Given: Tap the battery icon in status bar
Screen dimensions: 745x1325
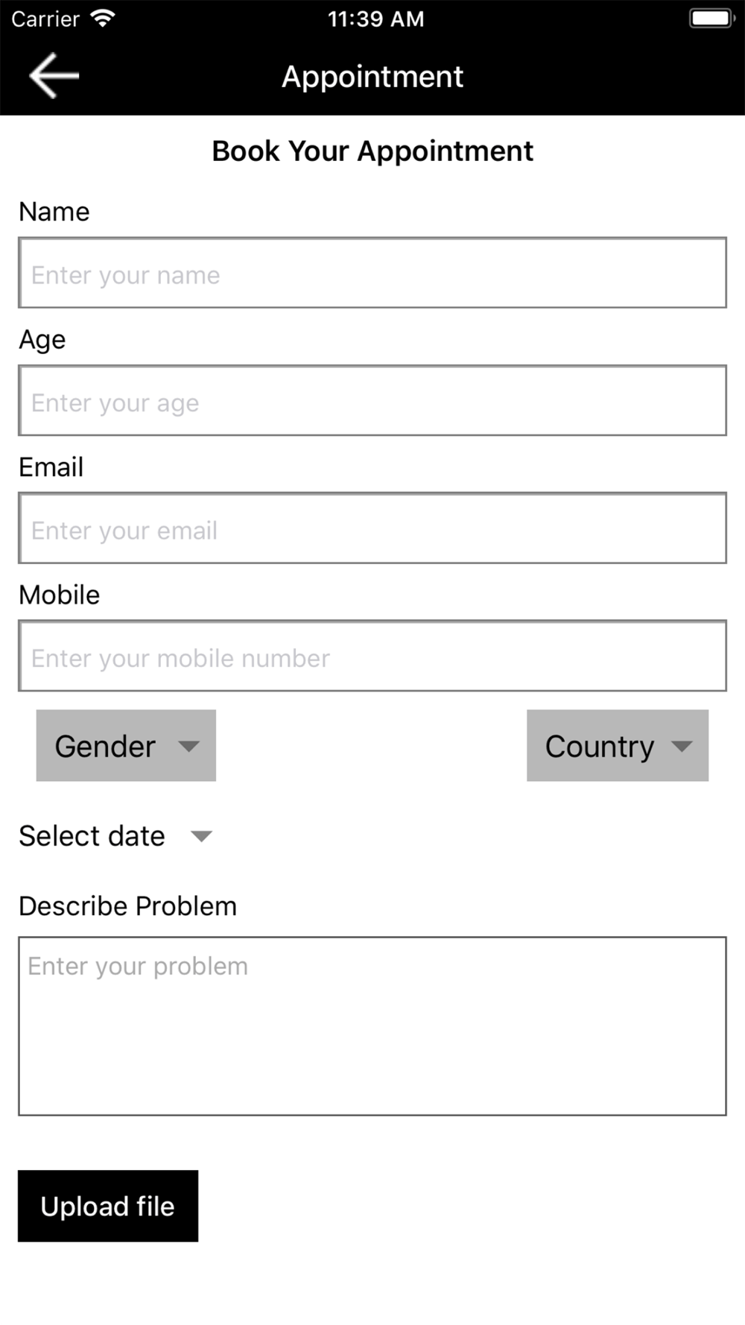Looking at the screenshot, I should pyautogui.click(x=711, y=18).
